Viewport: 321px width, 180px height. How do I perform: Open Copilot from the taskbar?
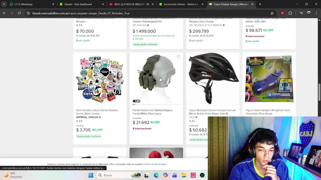point(165,175)
